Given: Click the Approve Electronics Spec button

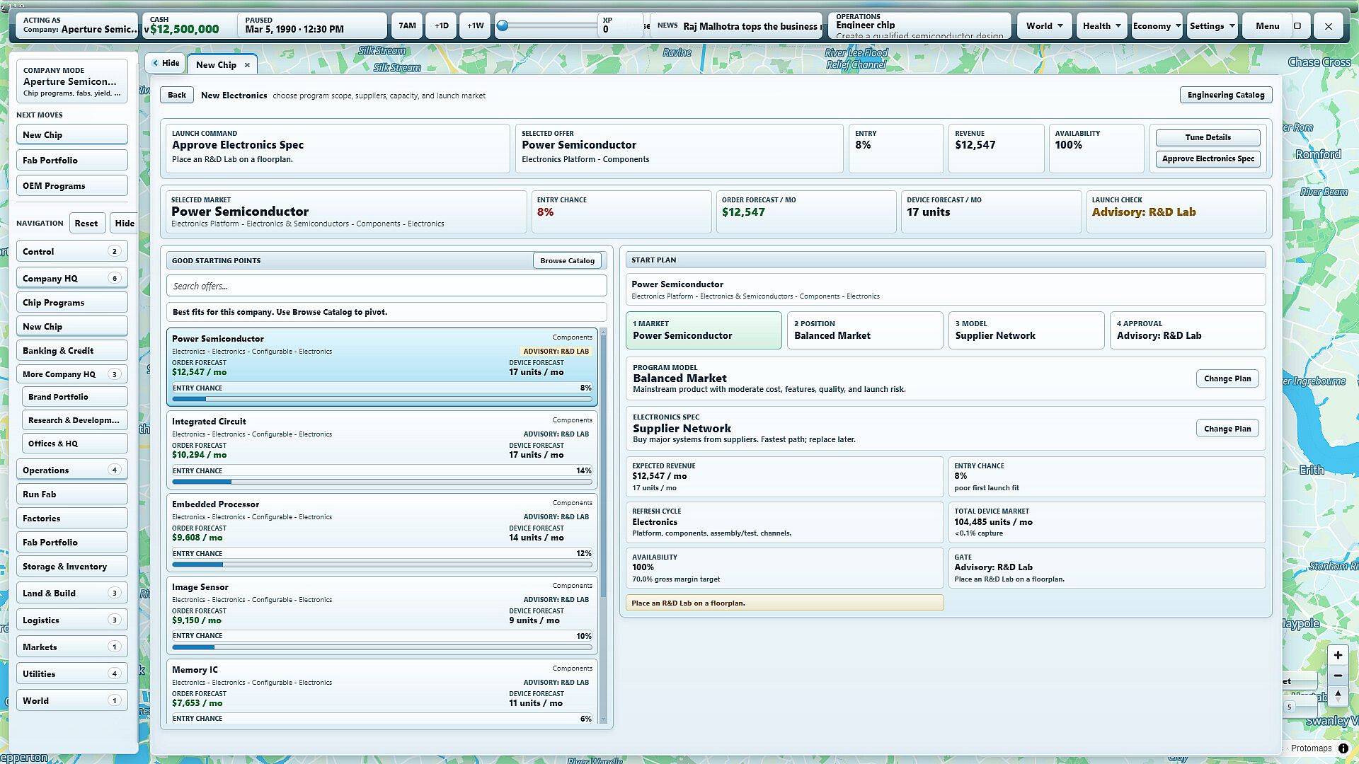Looking at the screenshot, I should [x=1208, y=158].
